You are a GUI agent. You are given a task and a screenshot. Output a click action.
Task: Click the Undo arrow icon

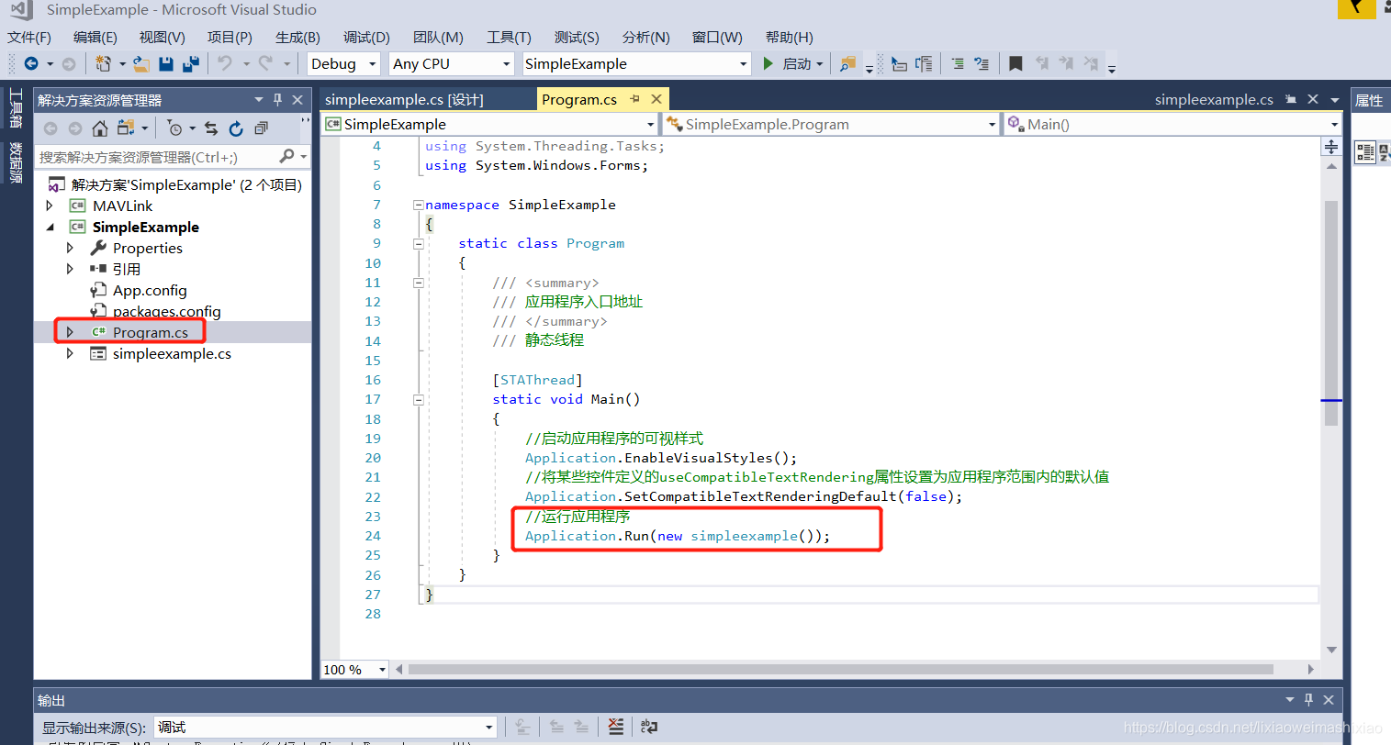click(224, 63)
